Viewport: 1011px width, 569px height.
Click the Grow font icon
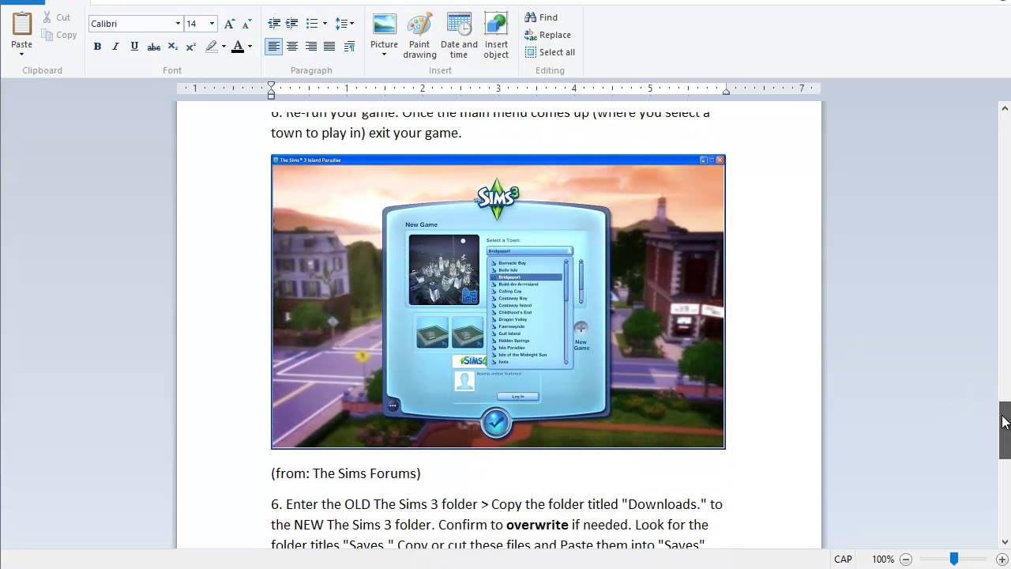pos(229,24)
